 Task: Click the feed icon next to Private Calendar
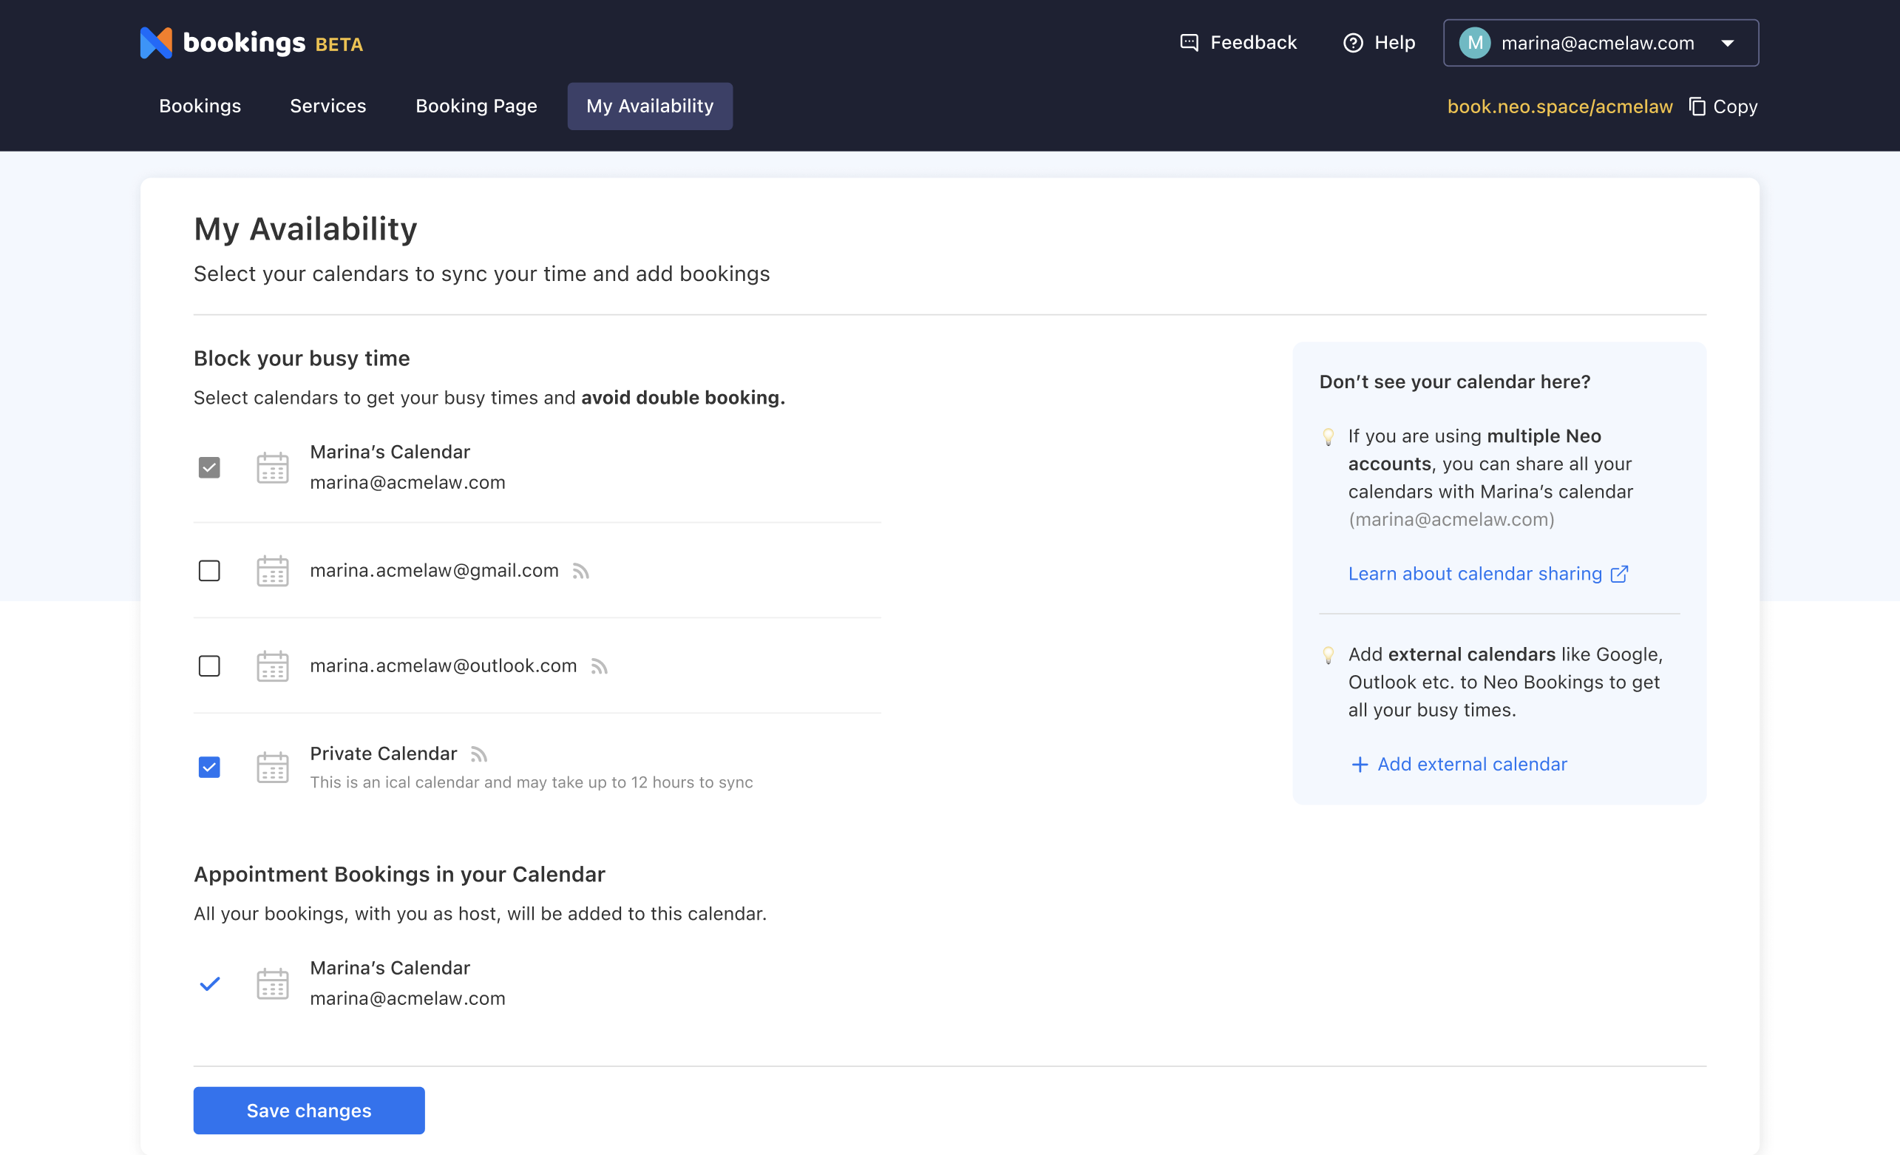click(x=479, y=754)
